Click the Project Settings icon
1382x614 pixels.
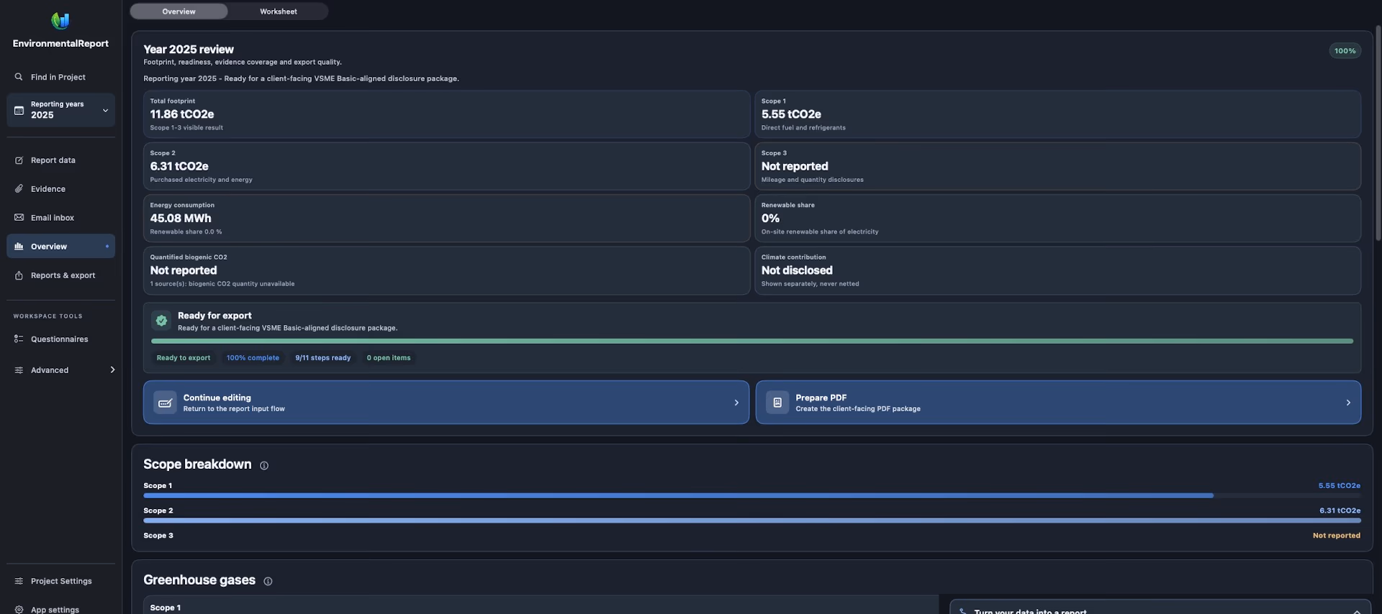19,581
